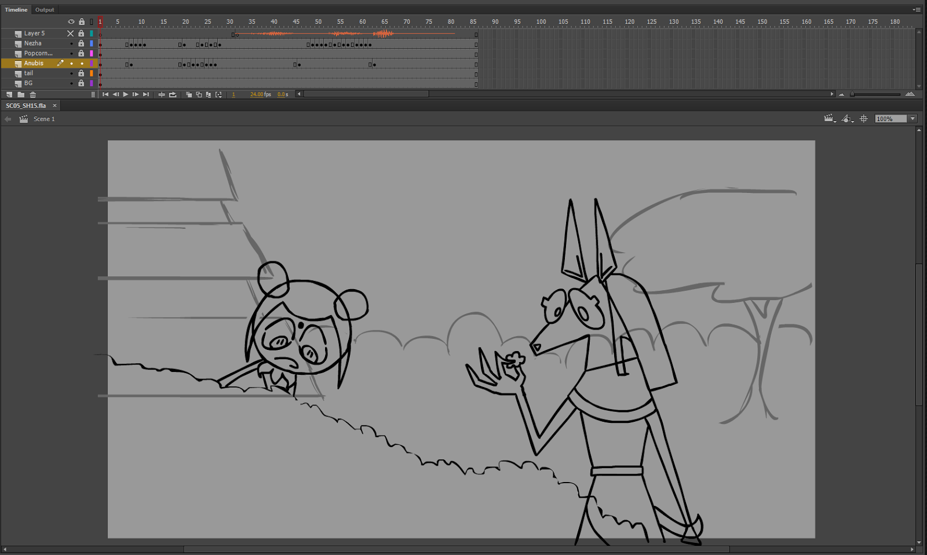This screenshot has width=927, height=555.
Task: Unlock the Popcorn layer
Action: (x=82, y=53)
